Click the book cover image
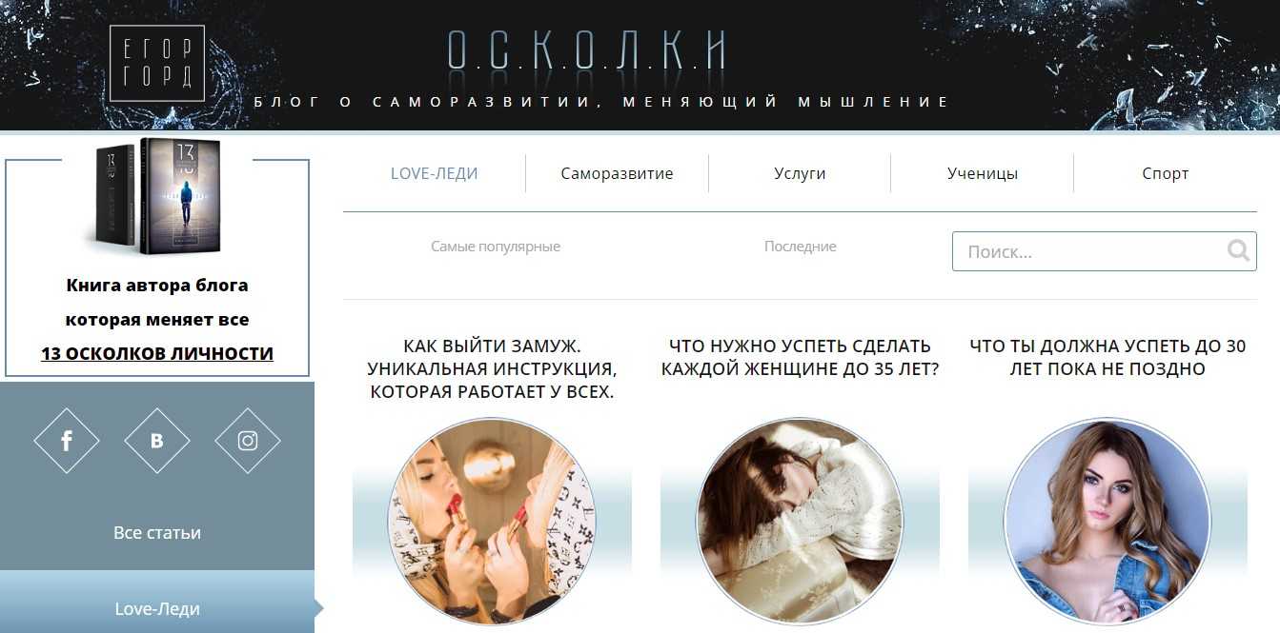 pos(158,196)
